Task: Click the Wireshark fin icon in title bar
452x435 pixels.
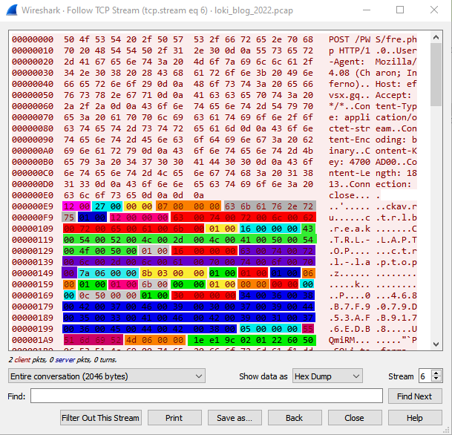Action: coord(10,10)
